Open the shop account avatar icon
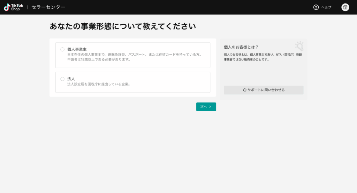357x193 pixels. point(345,7)
